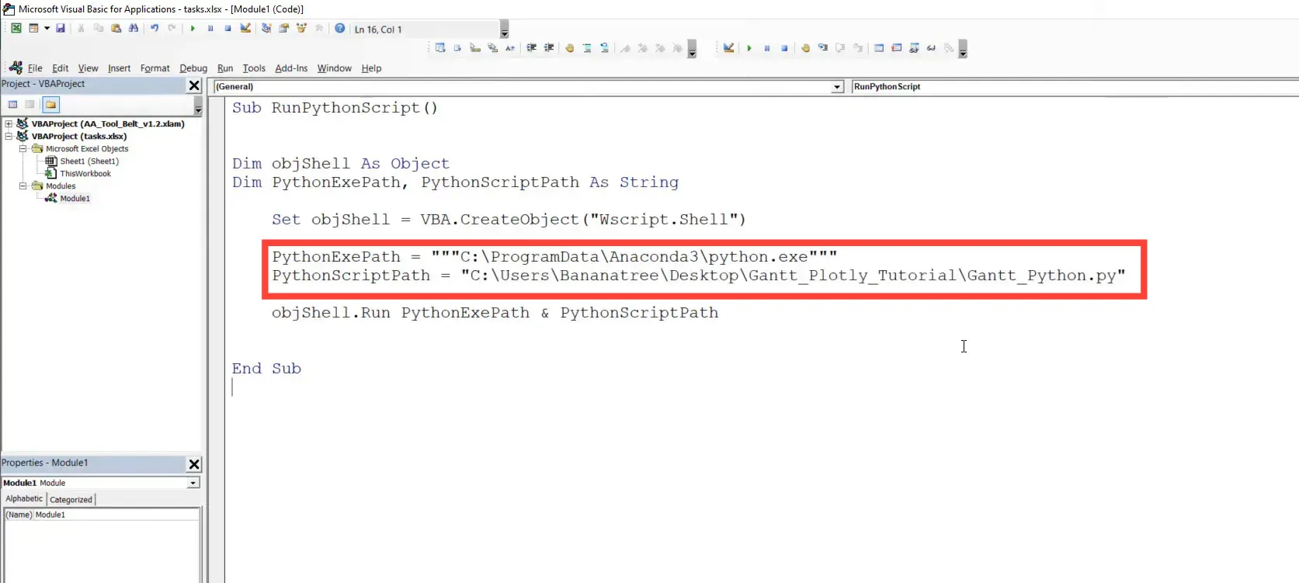This screenshot has width=1299, height=583.
Task: Toggle Folders in the Project pane
Action: click(x=50, y=105)
